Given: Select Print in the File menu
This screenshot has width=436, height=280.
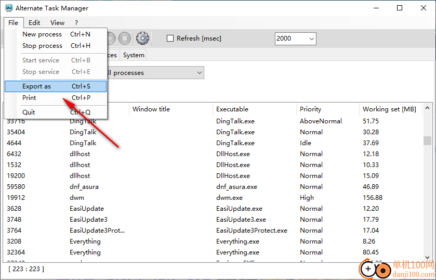Looking at the screenshot, I should click(x=56, y=98).
